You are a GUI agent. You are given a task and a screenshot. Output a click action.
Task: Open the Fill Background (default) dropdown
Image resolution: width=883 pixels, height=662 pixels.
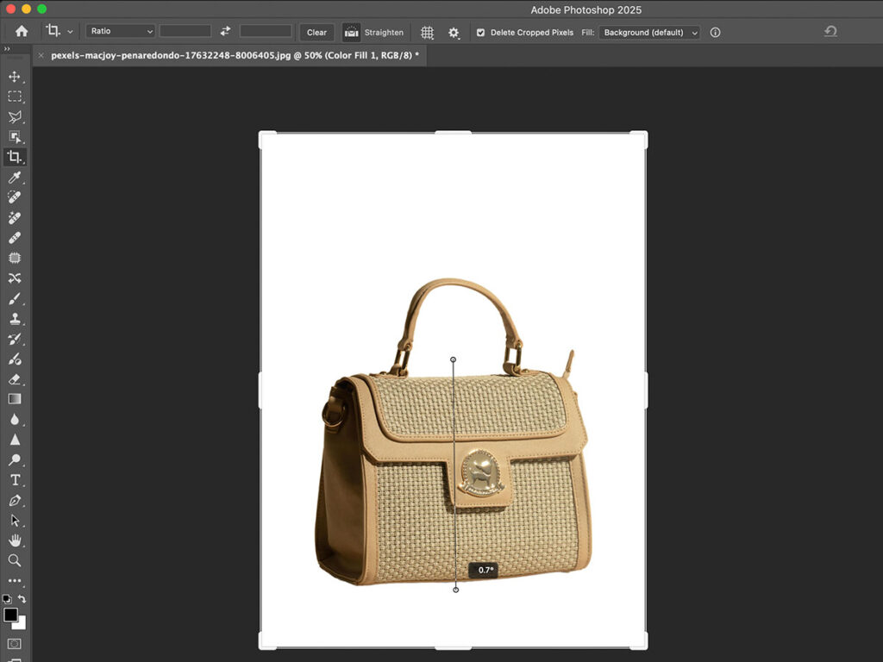pyautogui.click(x=649, y=32)
